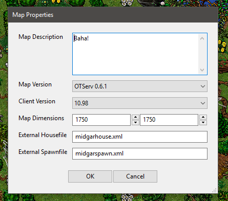Click the Cancel button
The height and width of the screenshot is (201, 228).
(x=135, y=176)
